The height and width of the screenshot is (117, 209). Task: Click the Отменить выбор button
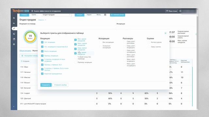point(60,85)
